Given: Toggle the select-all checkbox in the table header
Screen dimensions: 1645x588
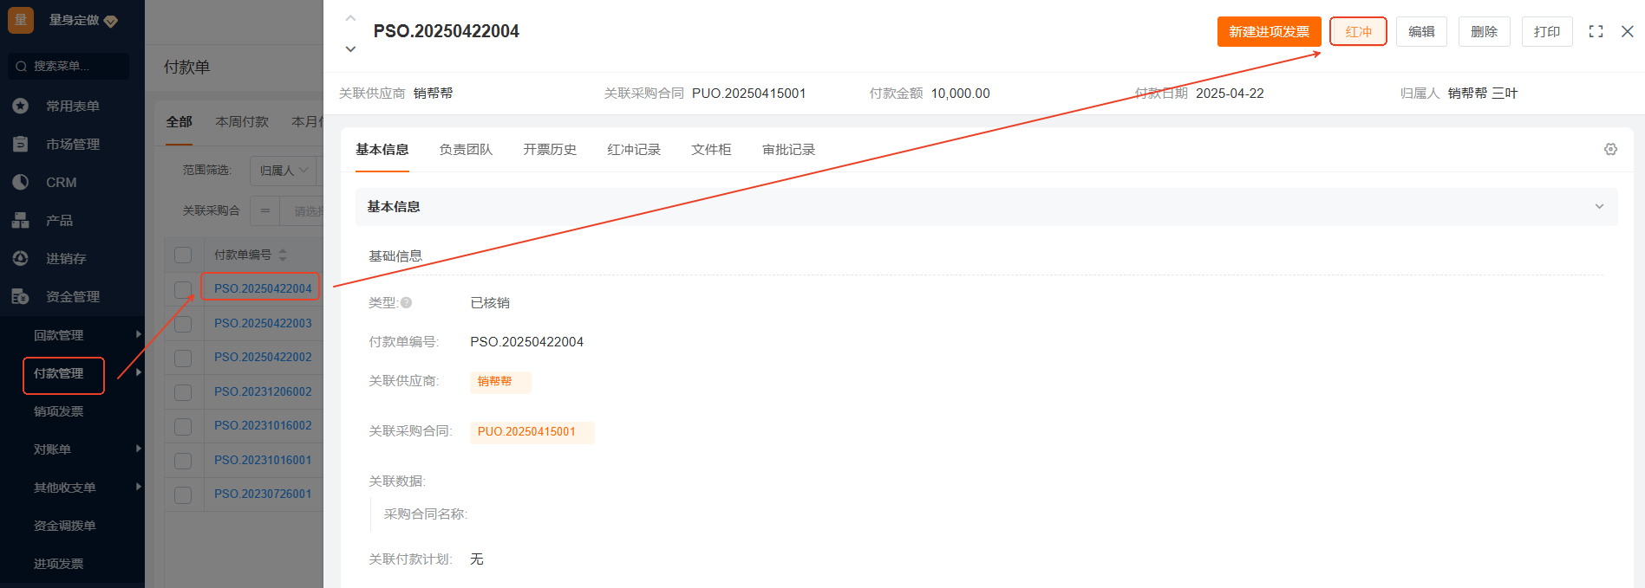Looking at the screenshot, I should coord(183,255).
